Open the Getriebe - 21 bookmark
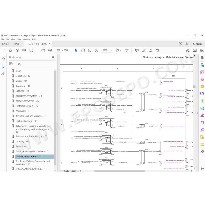205x205 pixels. point(22,91)
